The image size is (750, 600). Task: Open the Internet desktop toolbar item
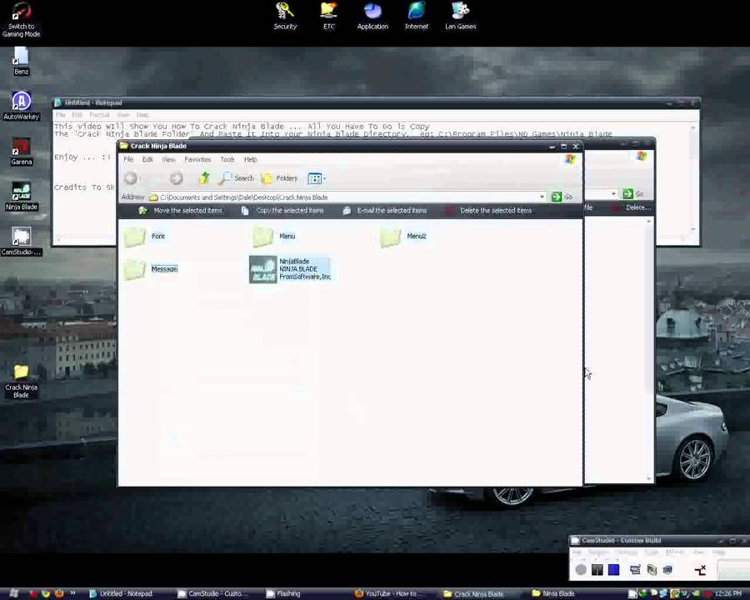click(417, 17)
